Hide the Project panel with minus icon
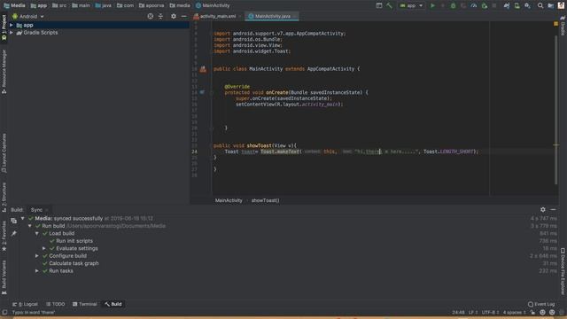This screenshot has width=567, height=319. 183,16
